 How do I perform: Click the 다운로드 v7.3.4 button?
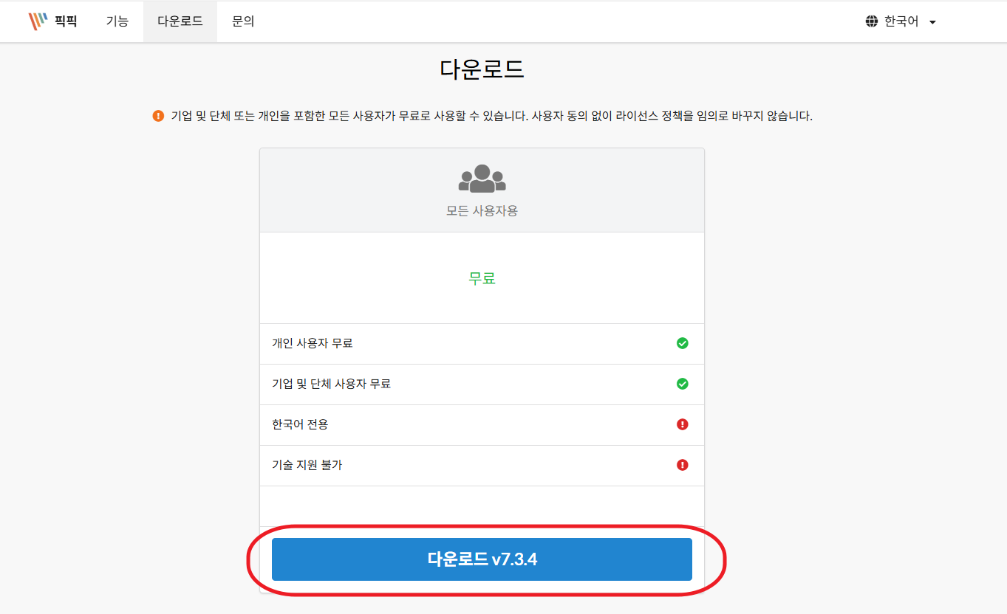click(x=482, y=559)
